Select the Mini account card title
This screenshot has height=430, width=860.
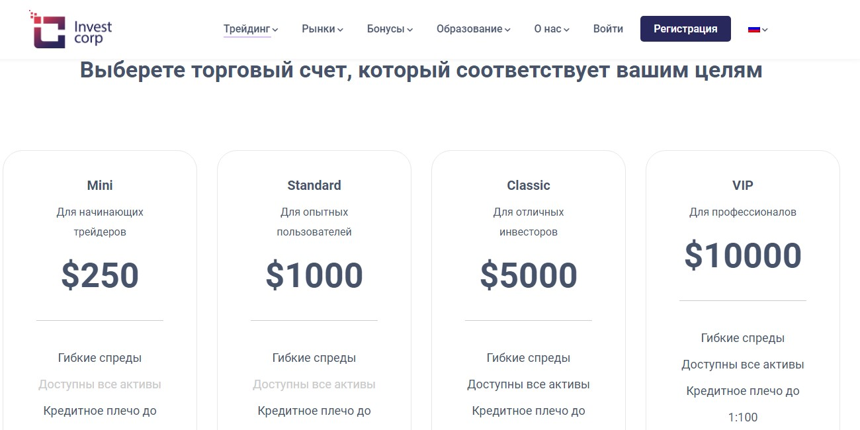coord(100,185)
